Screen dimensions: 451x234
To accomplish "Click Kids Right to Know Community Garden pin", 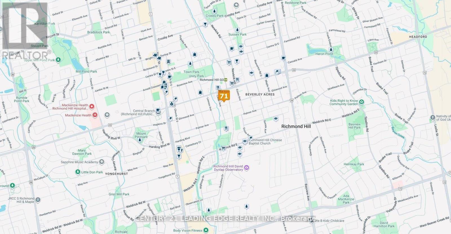I will [x=362, y=102].
